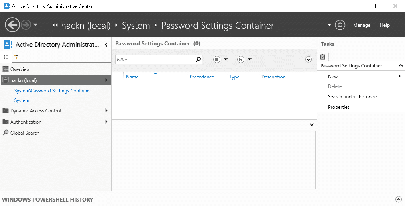This screenshot has height=206, width=405.
Task: Sort by the Precedence column header
Action: tap(202, 77)
